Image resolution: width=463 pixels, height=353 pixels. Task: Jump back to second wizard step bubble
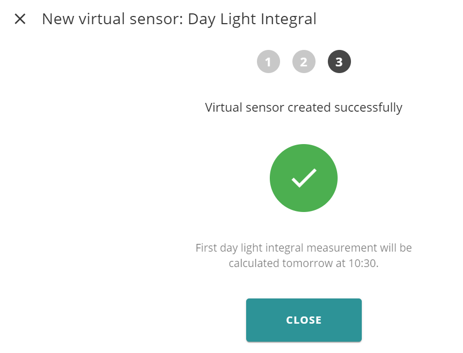coord(304,62)
